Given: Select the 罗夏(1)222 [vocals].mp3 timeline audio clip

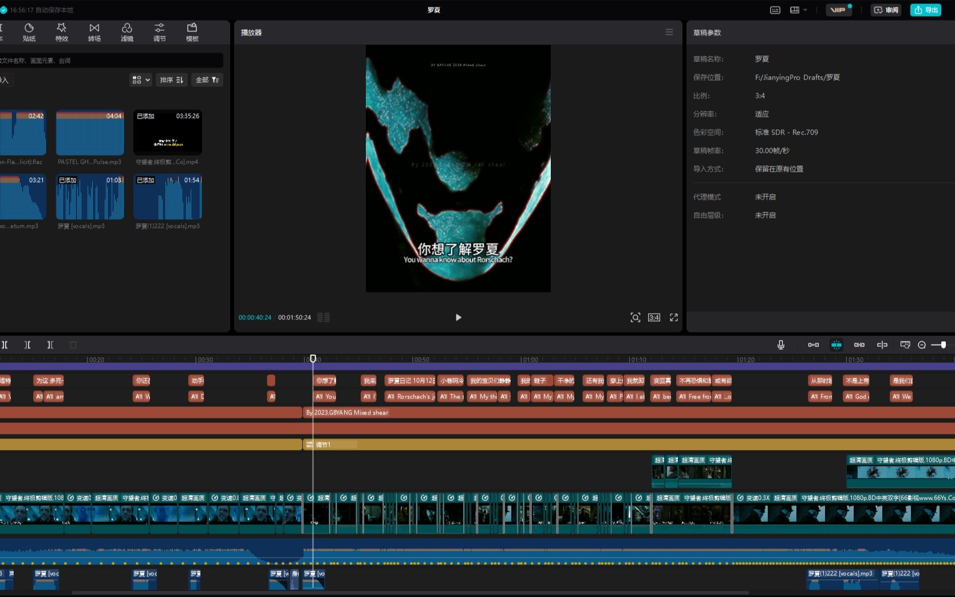Looking at the screenshot, I should coord(842,579).
